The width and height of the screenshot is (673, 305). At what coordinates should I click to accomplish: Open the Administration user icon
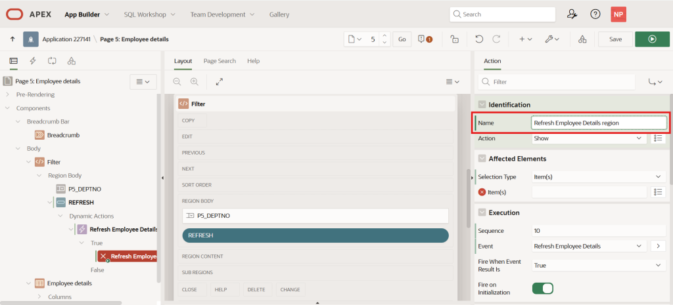pos(572,14)
